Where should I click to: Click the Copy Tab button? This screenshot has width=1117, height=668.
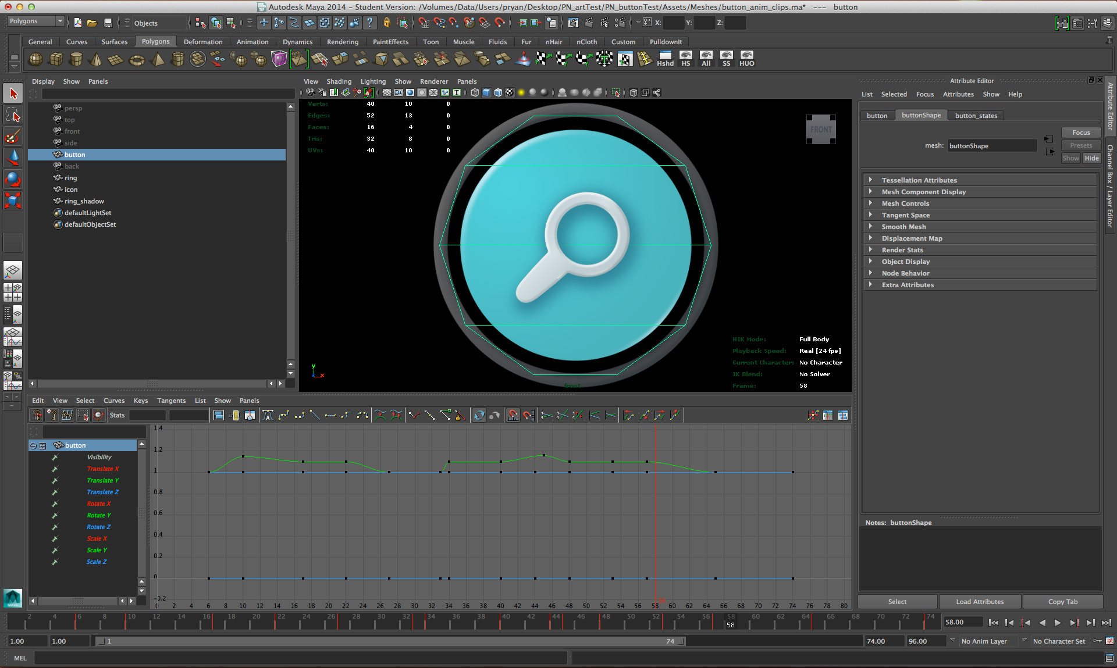pyautogui.click(x=1063, y=602)
